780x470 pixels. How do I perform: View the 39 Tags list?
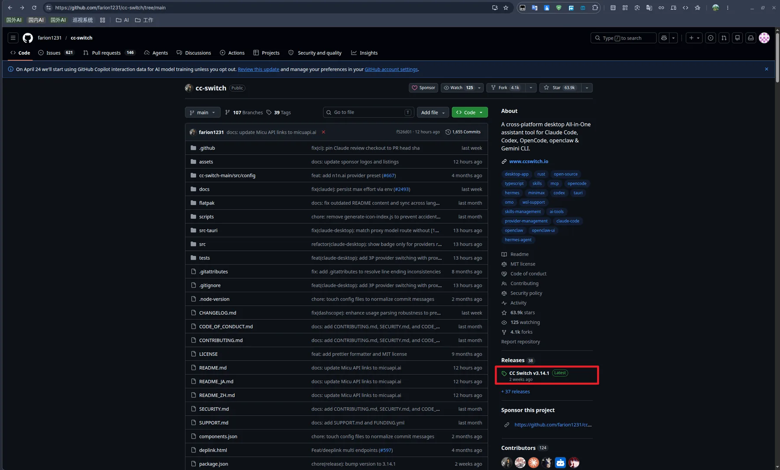coord(279,113)
